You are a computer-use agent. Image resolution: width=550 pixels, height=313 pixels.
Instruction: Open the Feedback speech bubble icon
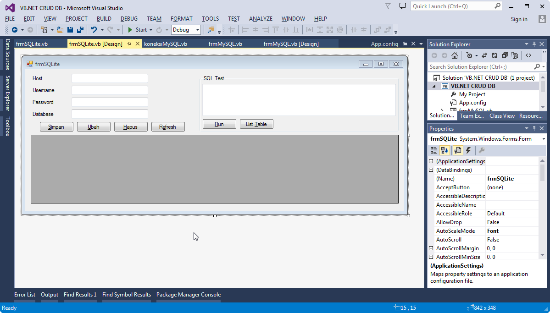coord(403,6)
